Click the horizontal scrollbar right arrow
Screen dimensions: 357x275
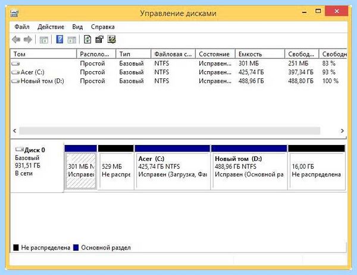pyautogui.click(x=342, y=131)
